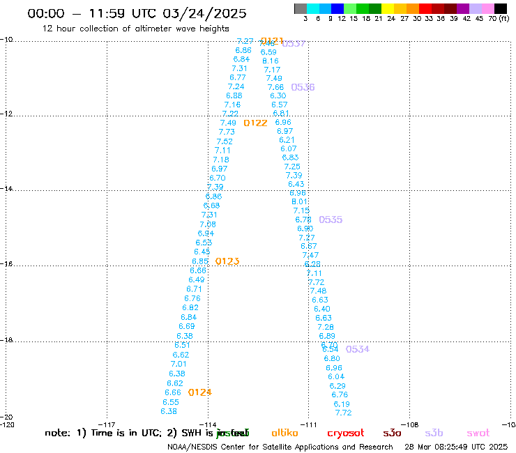Click the s3b satellite legend label
The width and height of the screenshot is (516, 453).
click(x=434, y=433)
